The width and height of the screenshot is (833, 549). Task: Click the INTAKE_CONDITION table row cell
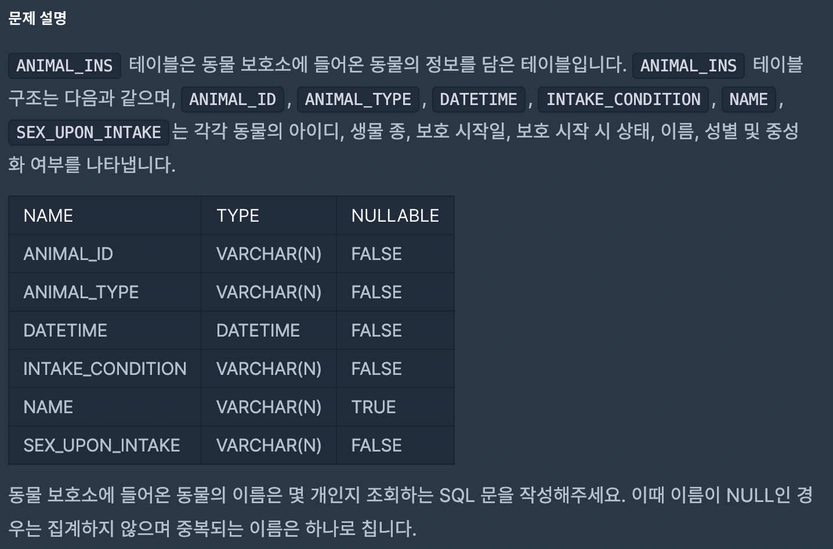[105, 369]
